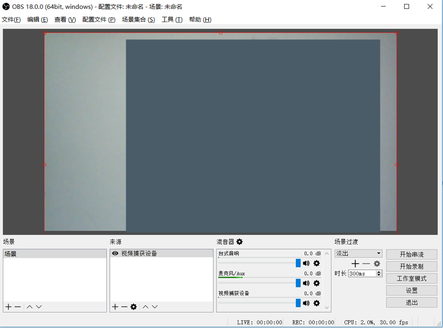Click LIVE: 00:00:00 status text
Viewport: 443px width, 328px height.
pyautogui.click(x=259, y=322)
